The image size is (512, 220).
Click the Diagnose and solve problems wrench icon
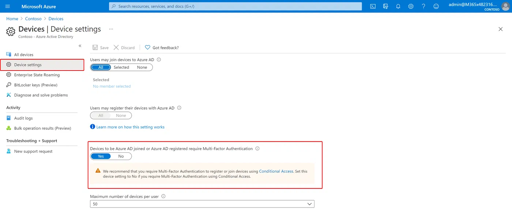[x=9, y=95]
